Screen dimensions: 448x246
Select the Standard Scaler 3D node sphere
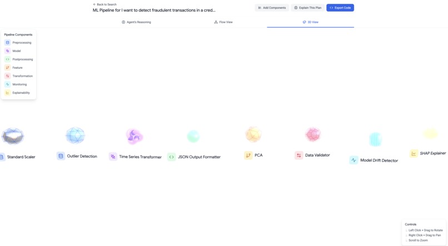click(x=13, y=136)
